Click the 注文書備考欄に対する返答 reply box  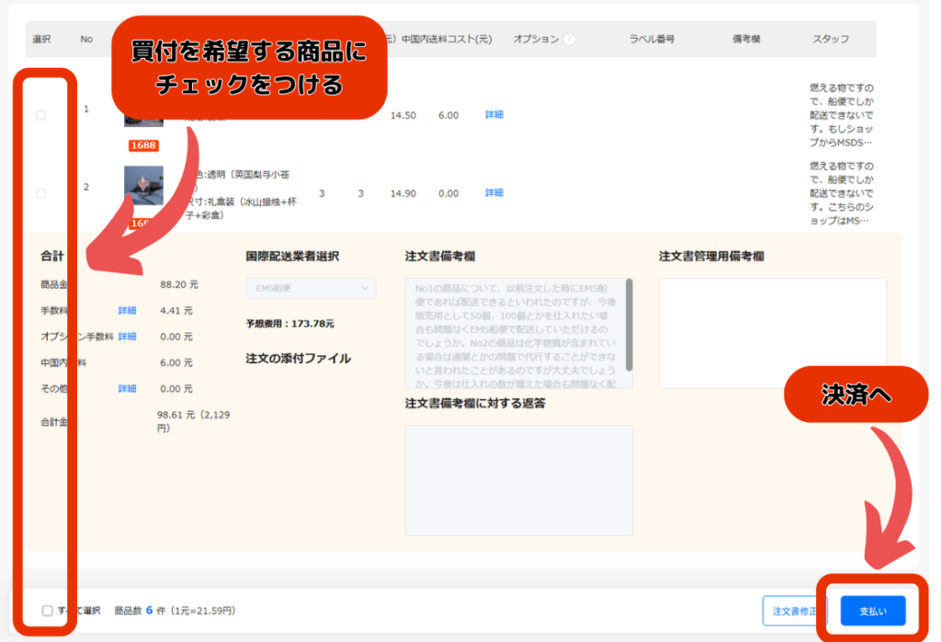click(518, 479)
